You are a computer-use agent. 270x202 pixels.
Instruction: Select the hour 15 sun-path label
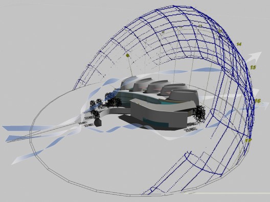click(253, 67)
